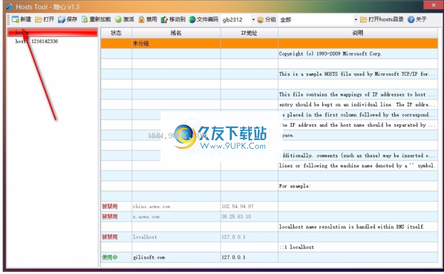Activate entry with 激活 green icon

118,19
